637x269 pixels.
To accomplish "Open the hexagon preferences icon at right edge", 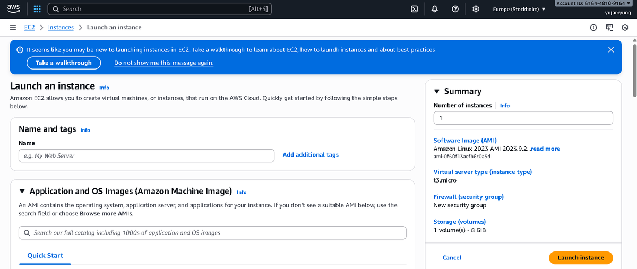I will [x=626, y=28].
